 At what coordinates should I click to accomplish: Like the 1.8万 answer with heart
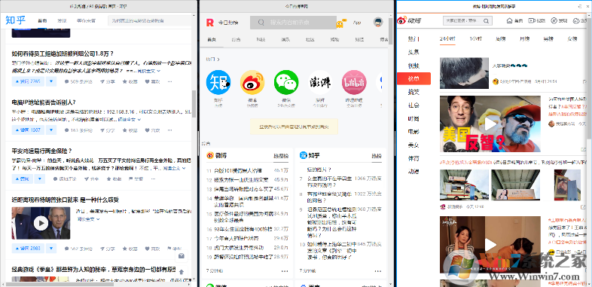tap(153, 81)
